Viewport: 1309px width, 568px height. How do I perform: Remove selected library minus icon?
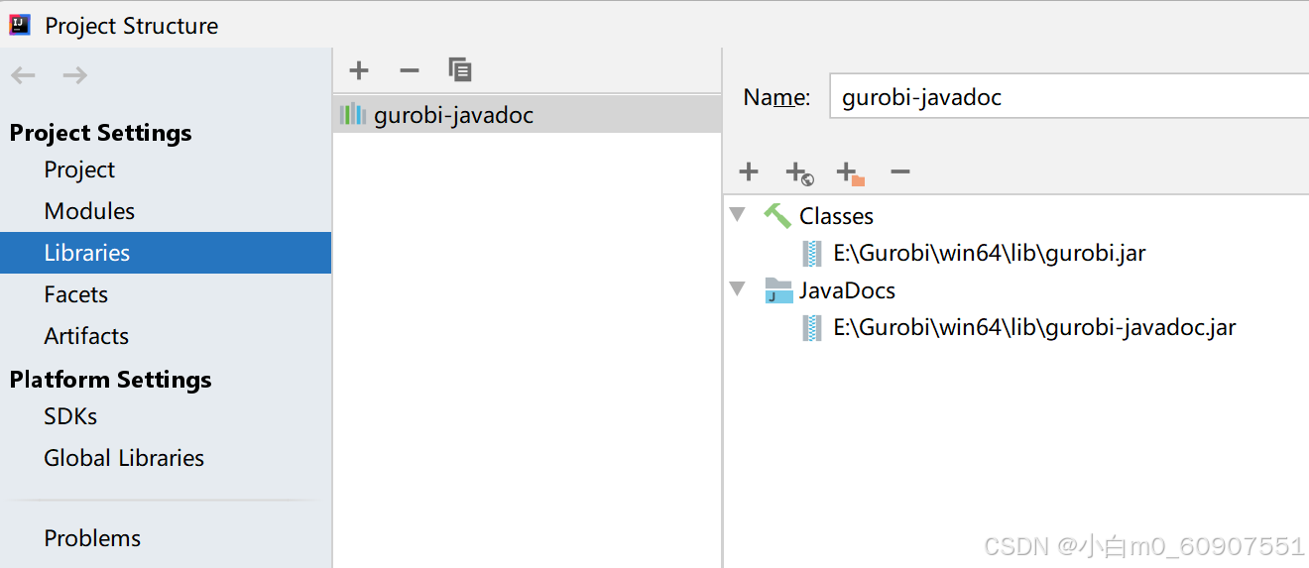[x=410, y=70]
